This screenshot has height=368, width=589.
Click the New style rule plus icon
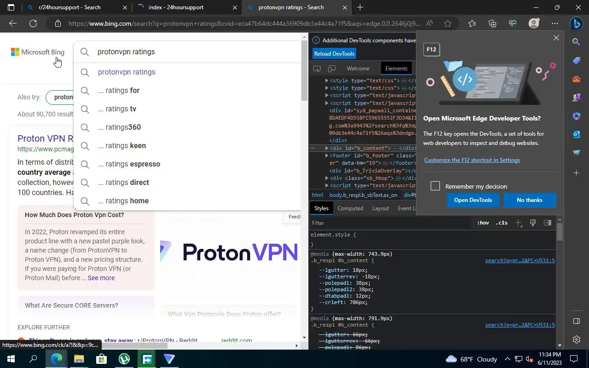518,223
